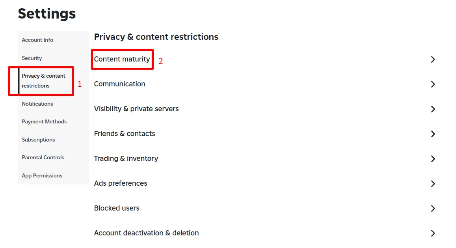Select Privacy & content restrictions sidebar tab
Screen dimensions: 456x248
43,81
